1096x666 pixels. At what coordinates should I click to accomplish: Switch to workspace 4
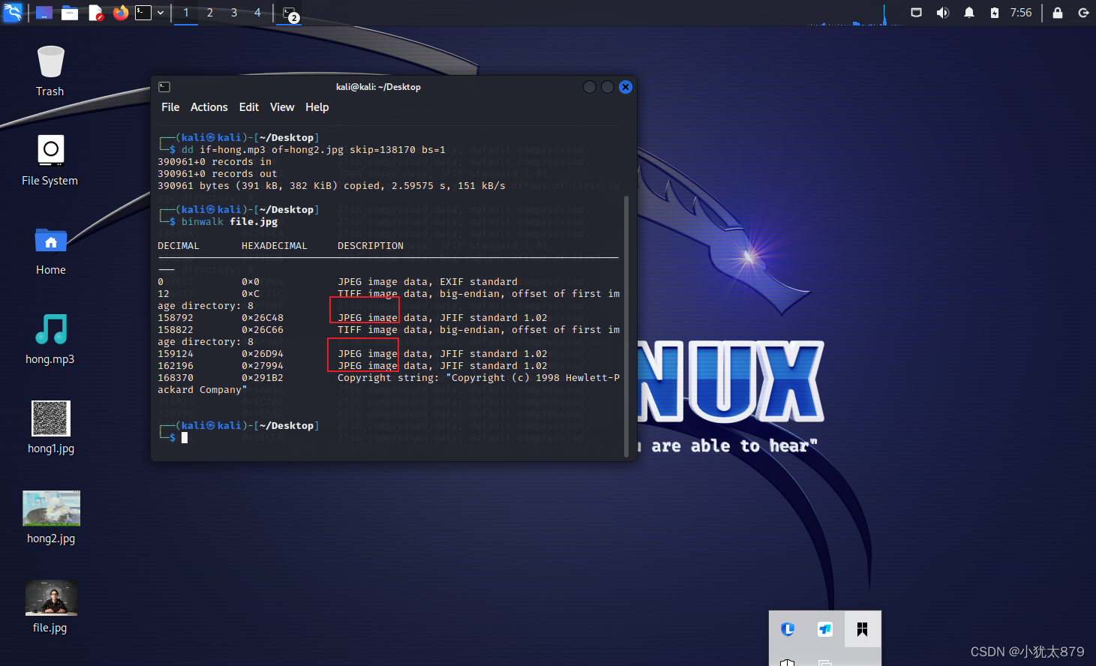point(257,13)
